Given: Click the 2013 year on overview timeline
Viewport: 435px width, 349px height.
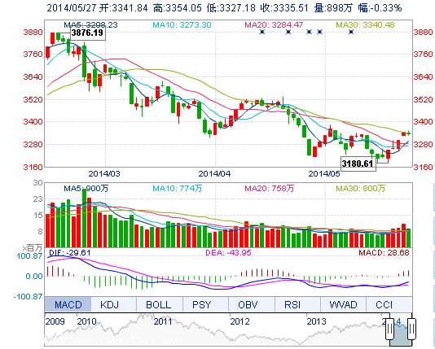Looking at the screenshot, I should click(316, 321).
